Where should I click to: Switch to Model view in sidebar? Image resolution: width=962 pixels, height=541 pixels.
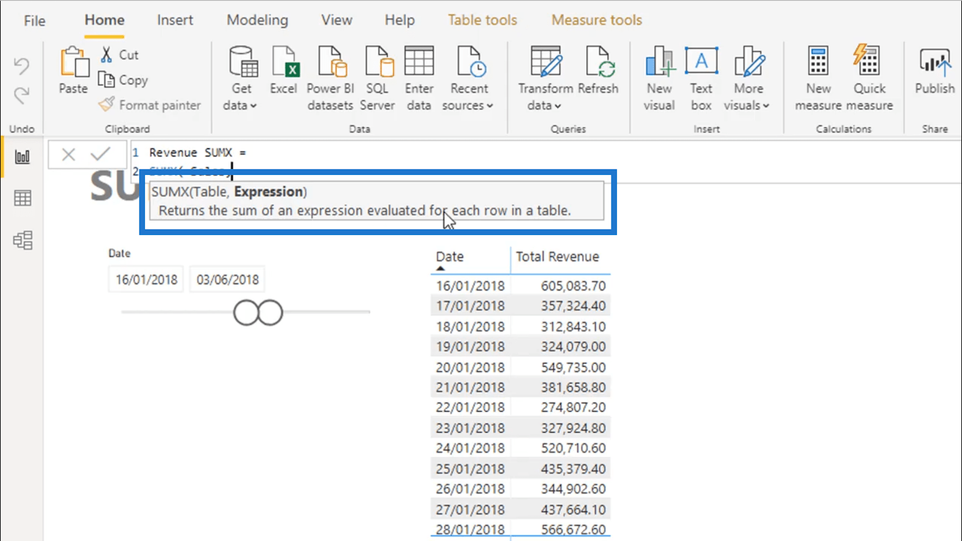(22, 240)
